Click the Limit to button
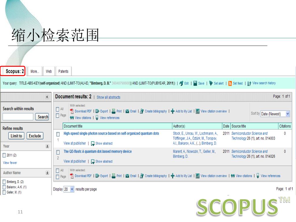Viewport: 296px width, 222px height. pos(16,136)
